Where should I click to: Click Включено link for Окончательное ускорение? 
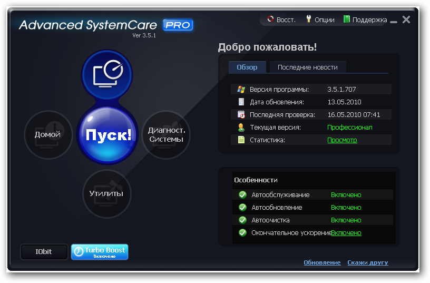[346, 233]
